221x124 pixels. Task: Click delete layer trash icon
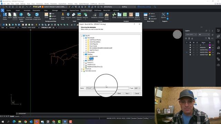click(189, 38)
